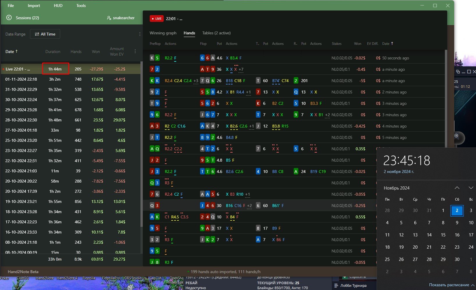The height and width of the screenshot is (290, 476).
Task: Click the sort arrow on hands Date column
Action: point(392,43)
